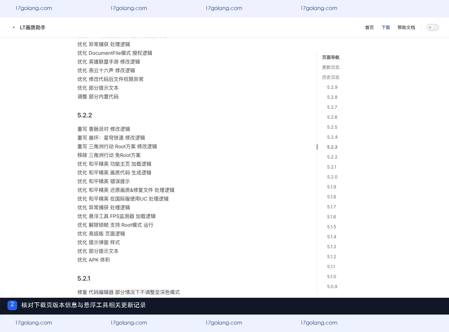Click the line 调整 部分内置代码
Image resolution: width=449 pixels, height=332 pixels.
(98, 97)
